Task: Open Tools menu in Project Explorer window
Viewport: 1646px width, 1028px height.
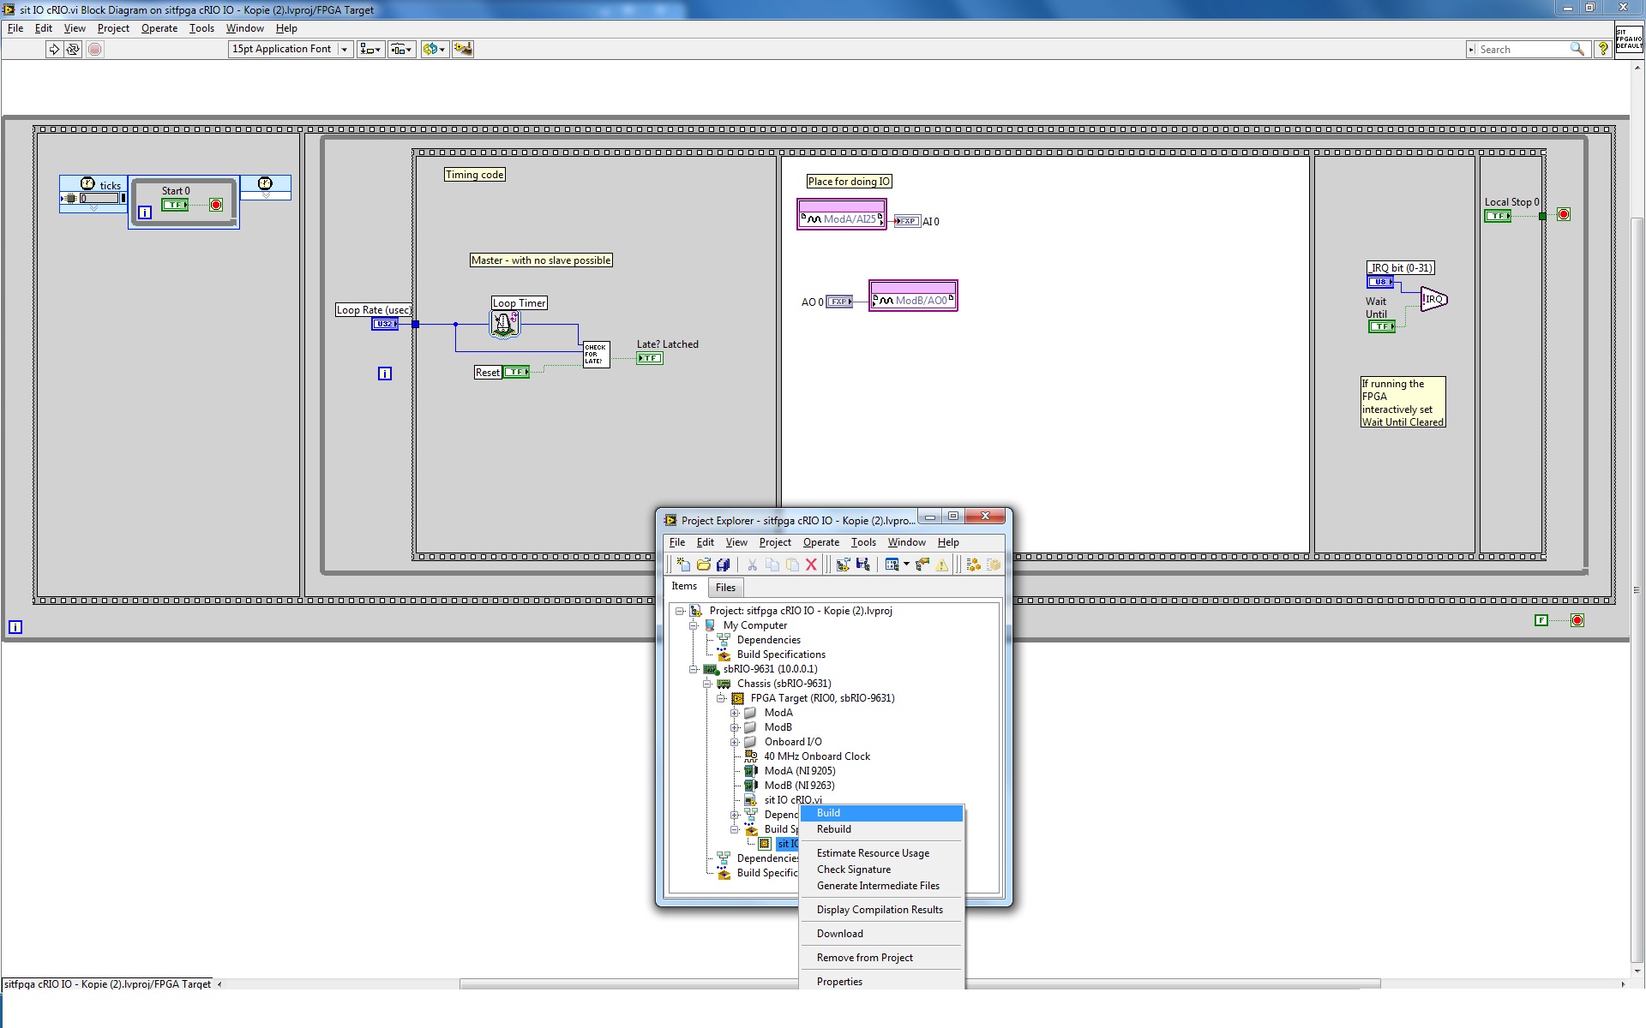Action: 863,542
